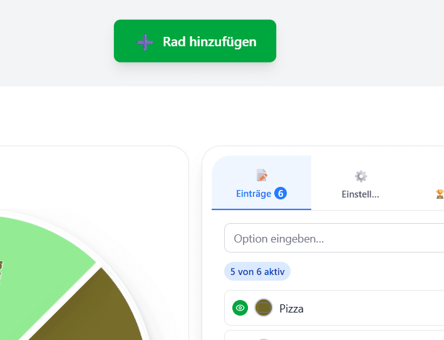This screenshot has width=444, height=340.
Task: Select the Pizza entry label
Action: pyautogui.click(x=291, y=308)
